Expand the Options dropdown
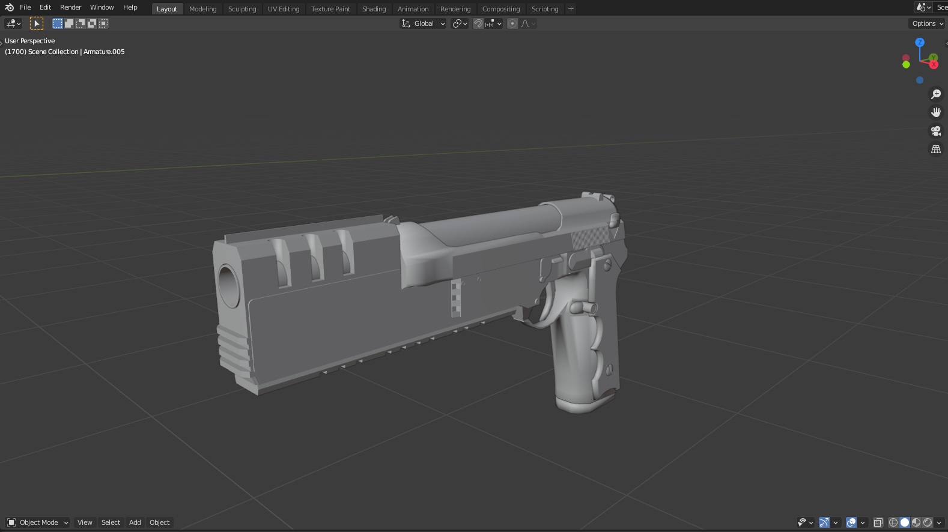This screenshot has height=532, width=948. pyautogui.click(x=927, y=23)
